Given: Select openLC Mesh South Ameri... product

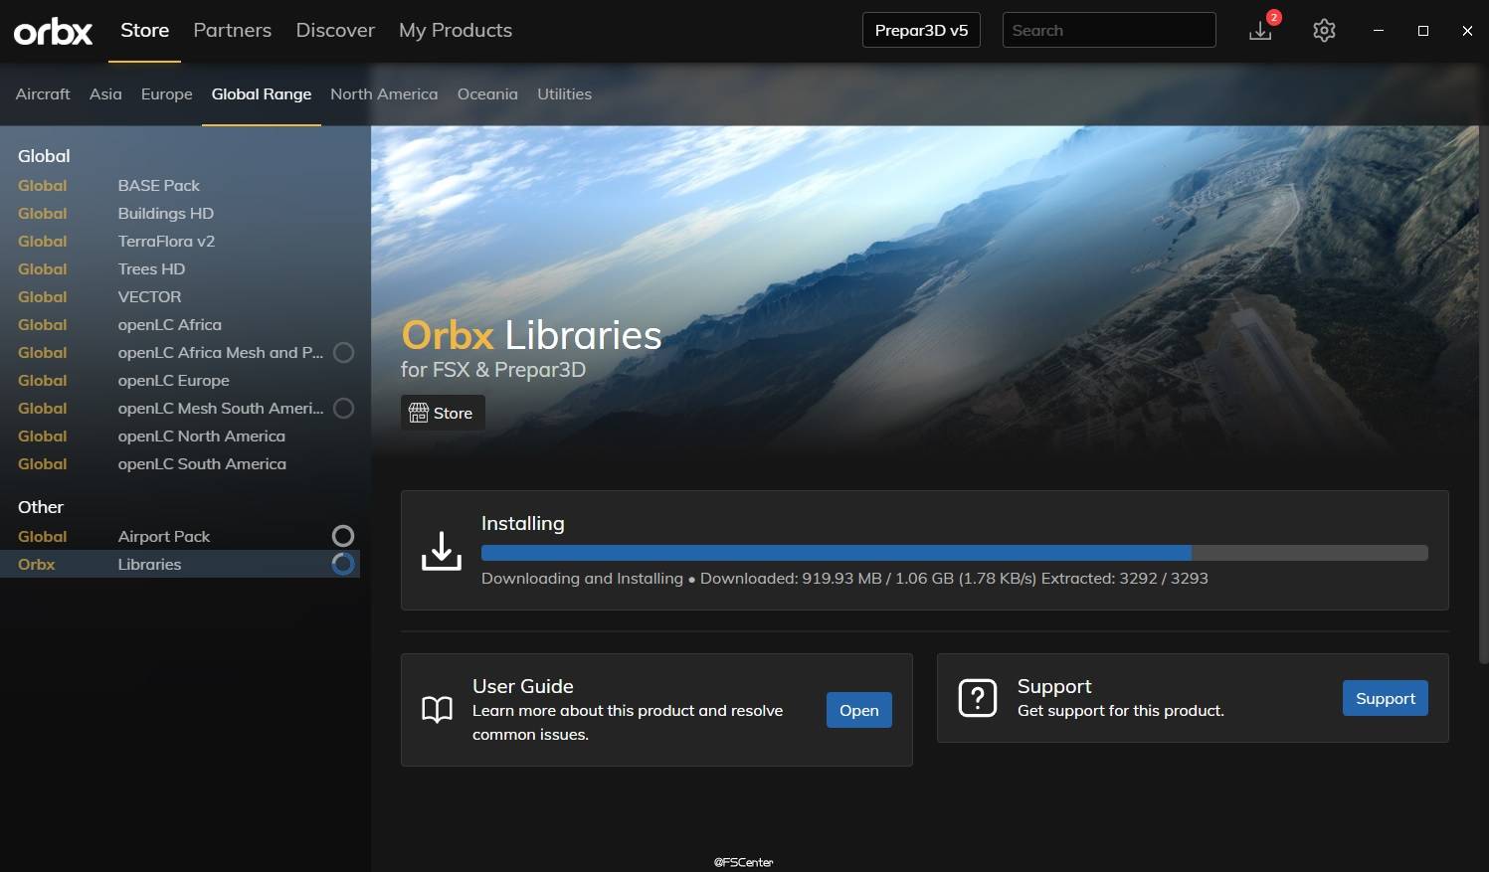Looking at the screenshot, I should coord(179,408).
